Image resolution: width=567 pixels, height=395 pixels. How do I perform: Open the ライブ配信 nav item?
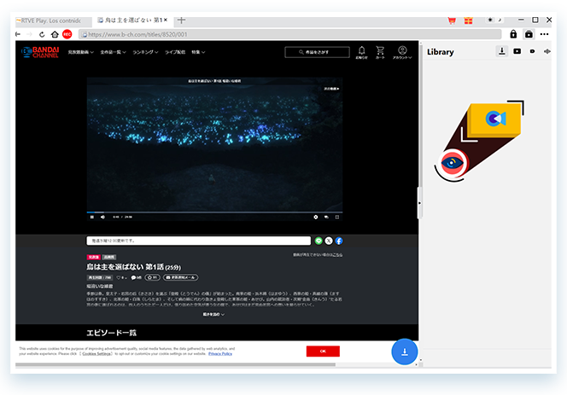(x=175, y=52)
